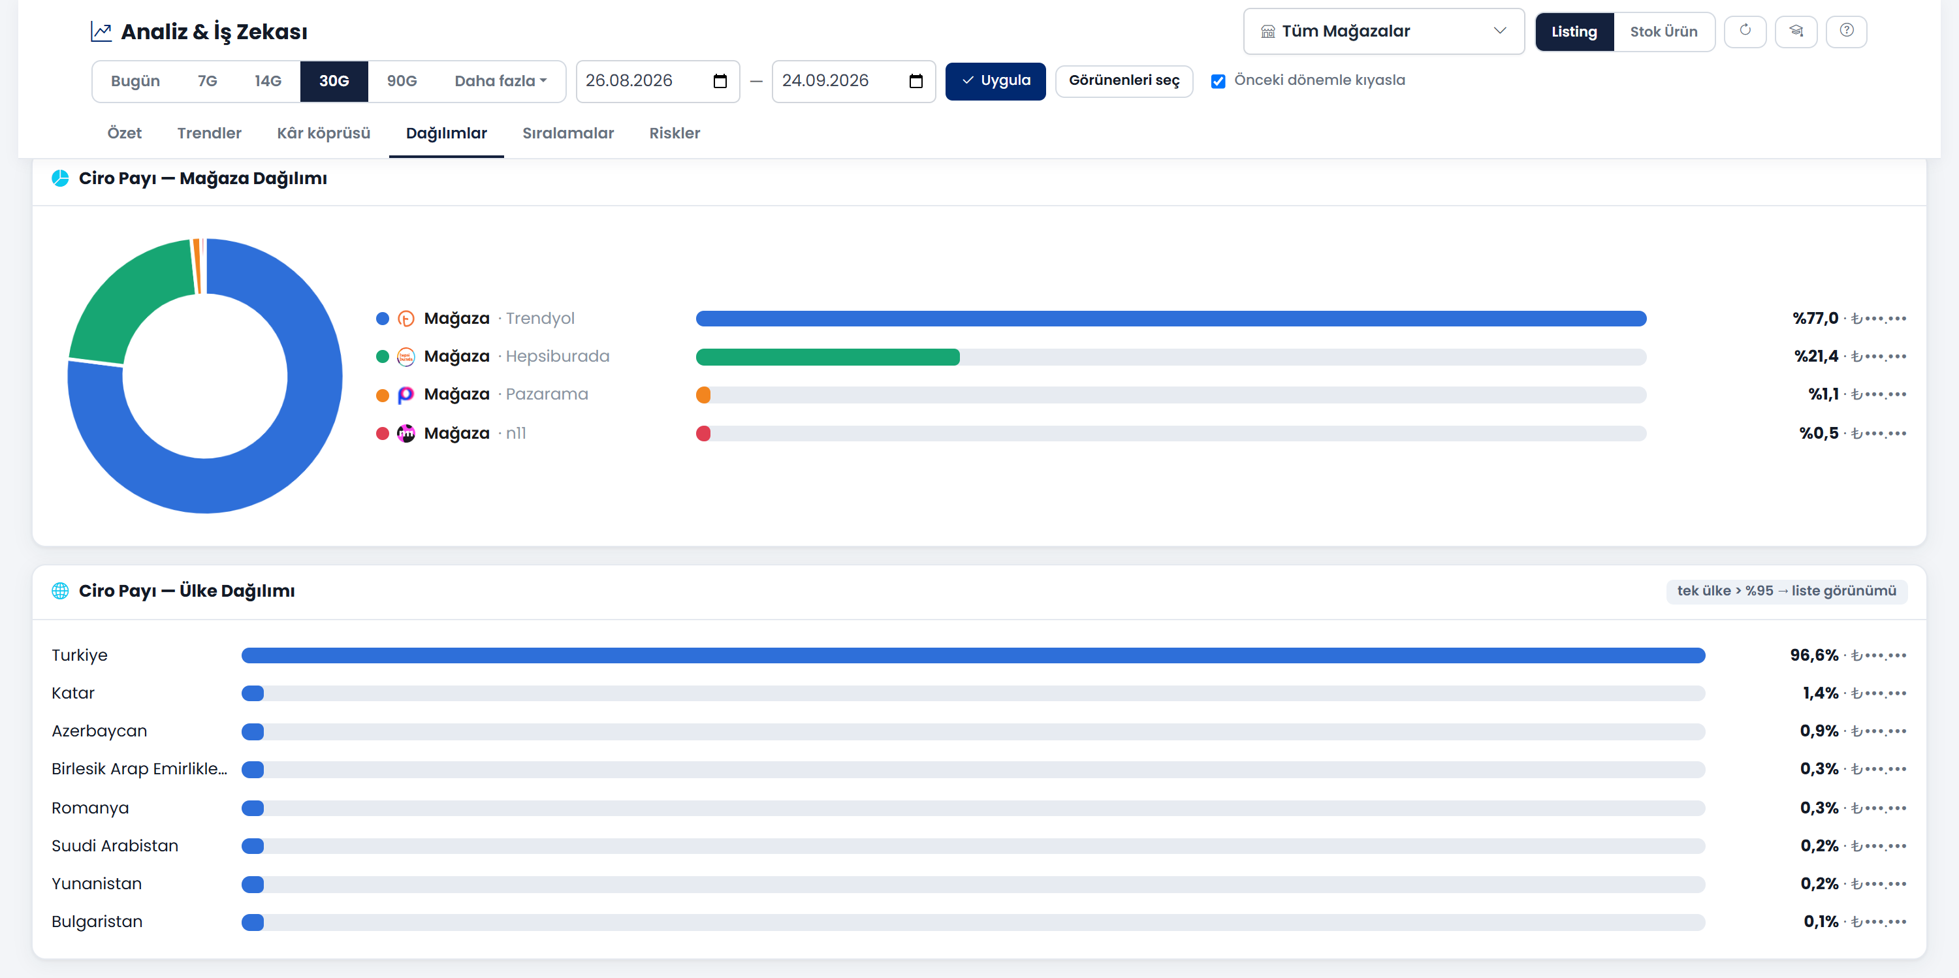The width and height of the screenshot is (1959, 978).
Task: Click the Katar country row label
Action: tap(73, 693)
